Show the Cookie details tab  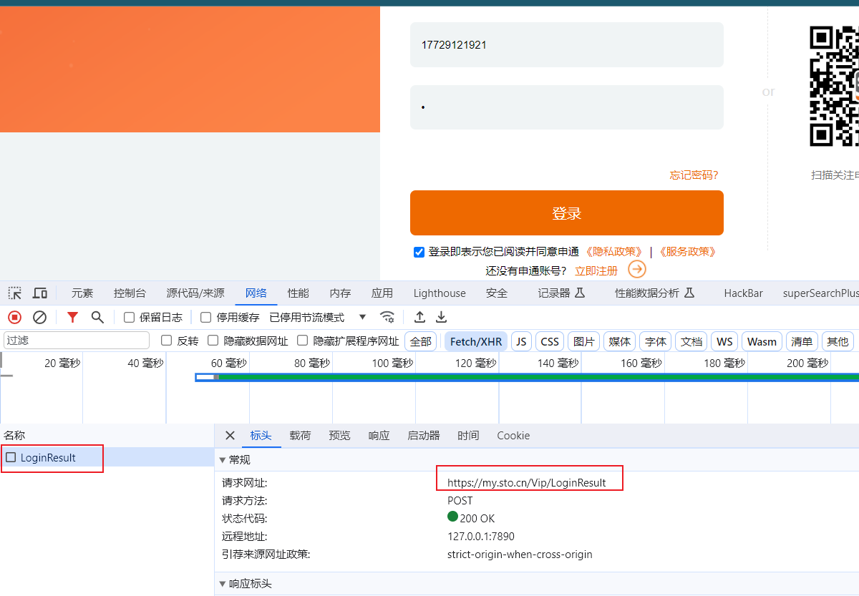pyautogui.click(x=513, y=435)
